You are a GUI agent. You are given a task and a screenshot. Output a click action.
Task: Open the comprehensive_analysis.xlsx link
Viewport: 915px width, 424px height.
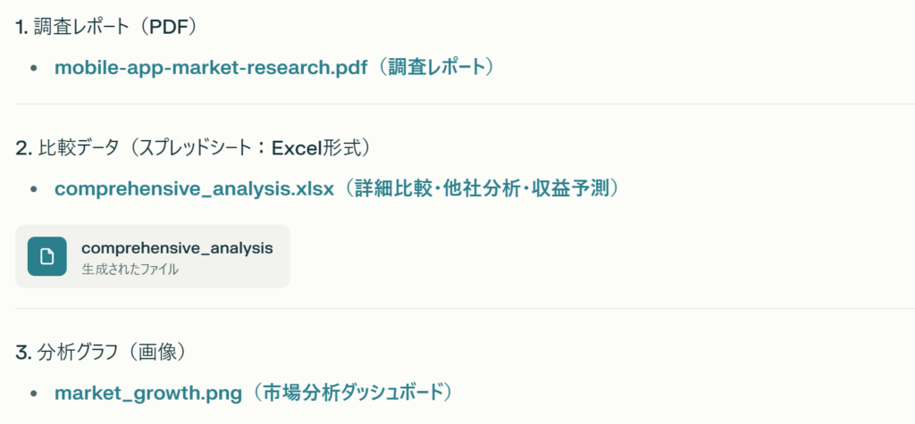click(x=194, y=189)
